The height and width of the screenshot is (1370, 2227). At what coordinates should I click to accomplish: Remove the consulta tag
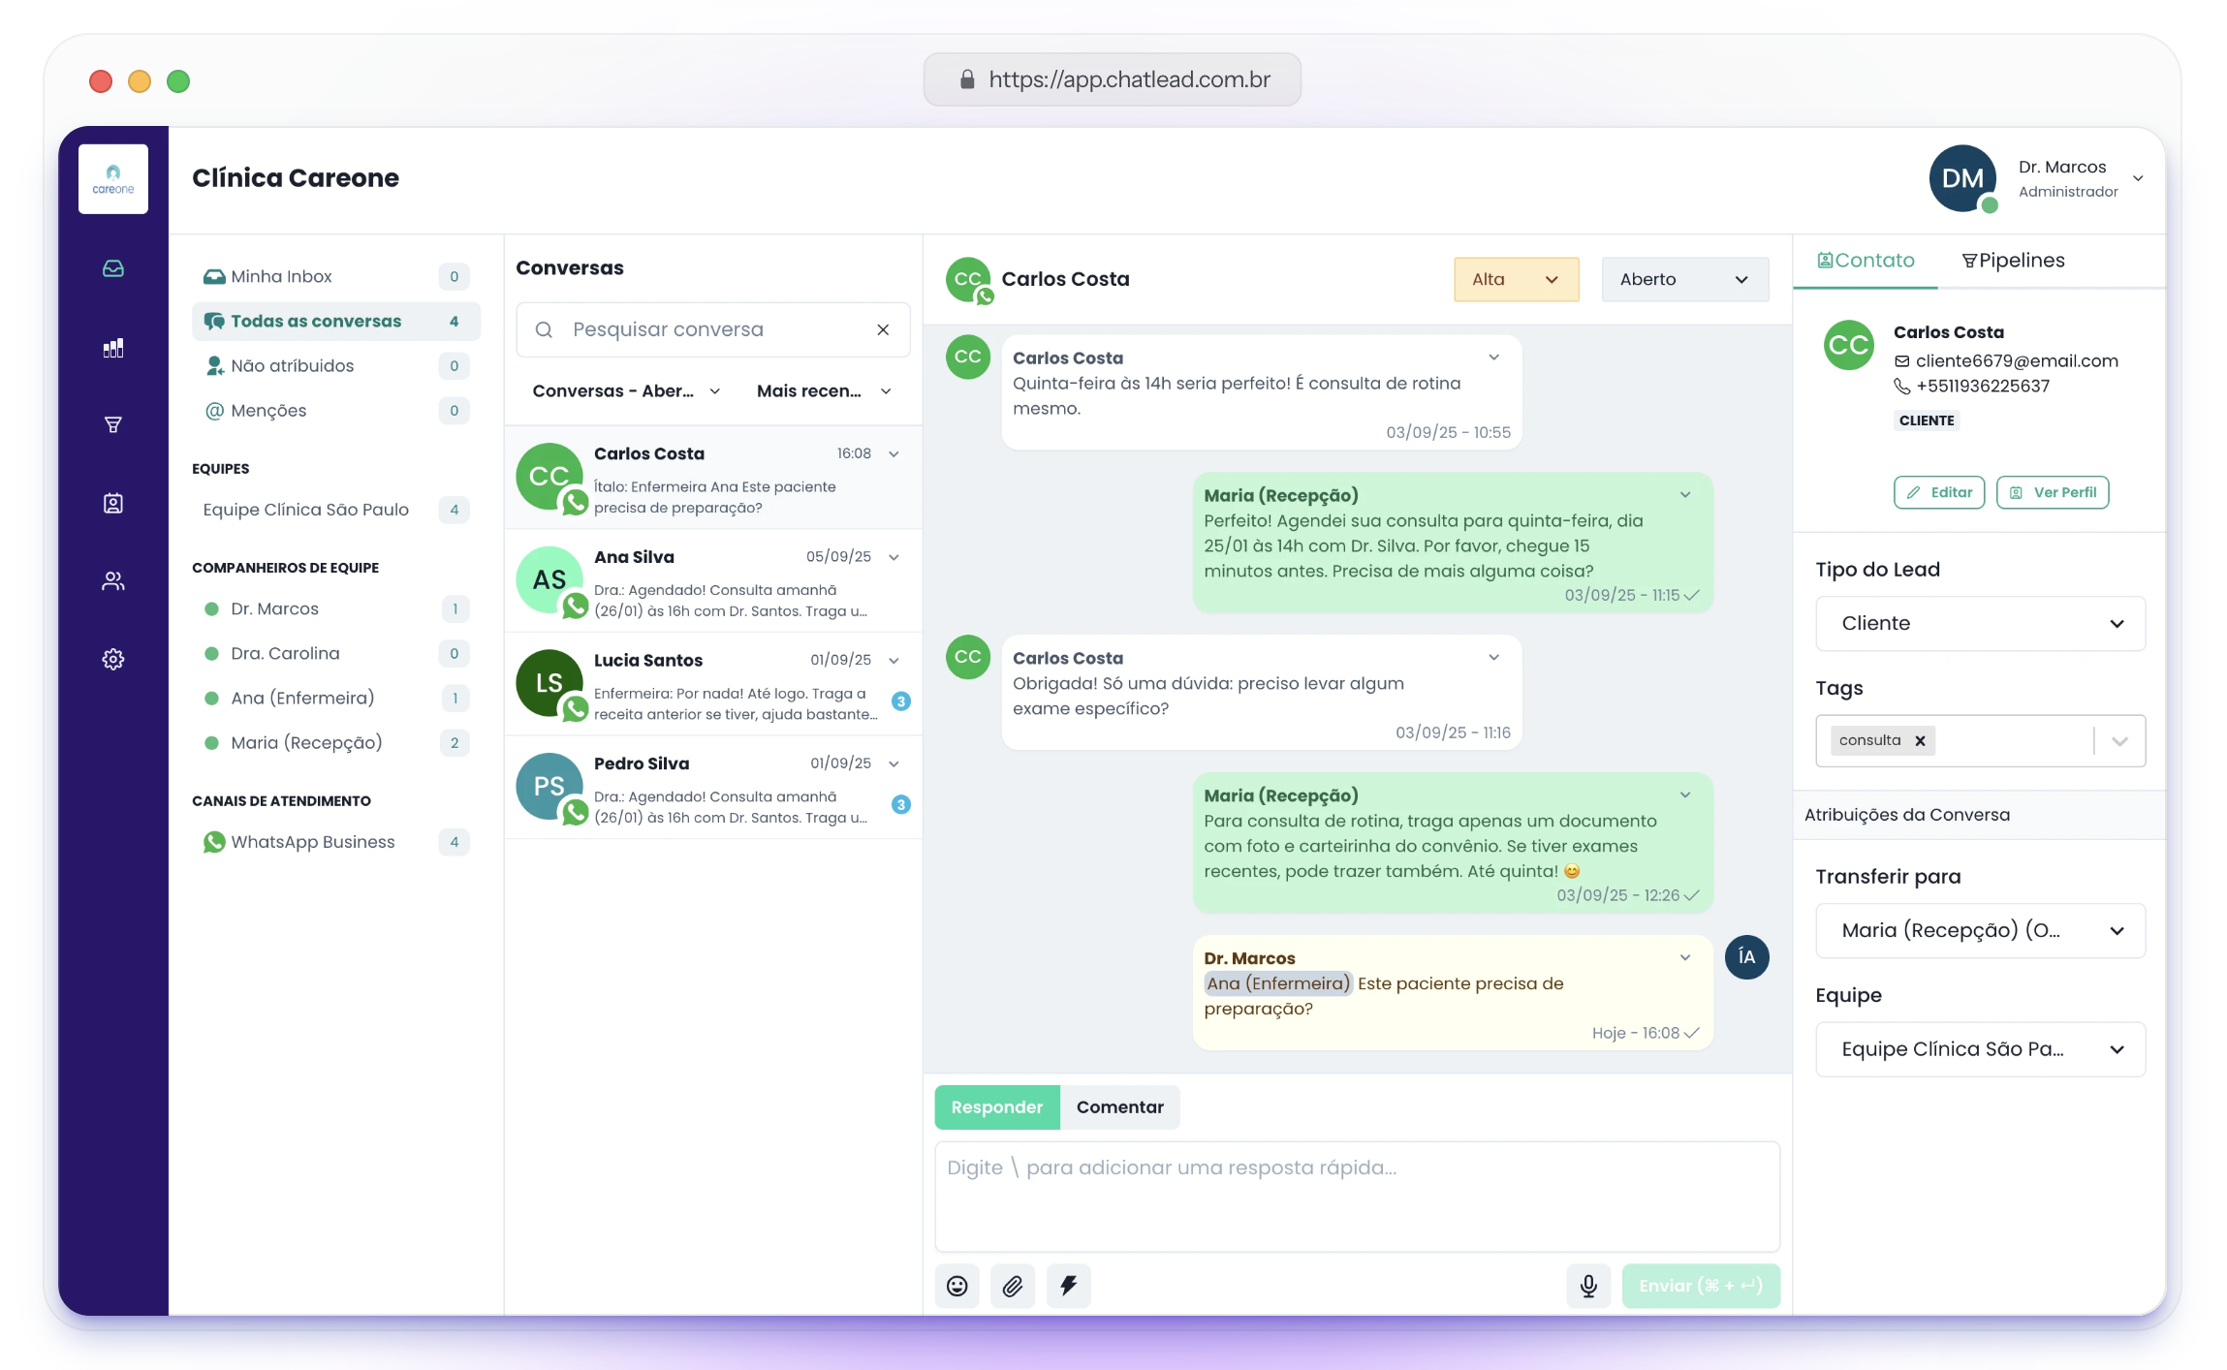tap(1920, 740)
